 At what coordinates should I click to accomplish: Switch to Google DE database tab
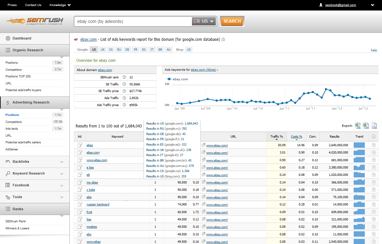(x=127, y=49)
